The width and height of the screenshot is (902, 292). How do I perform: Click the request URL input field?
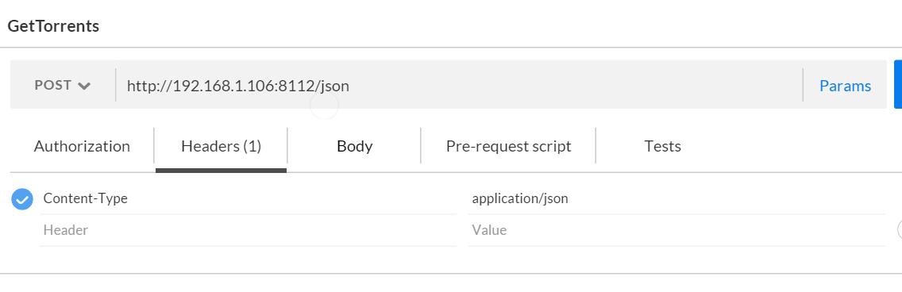pos(458,86)
